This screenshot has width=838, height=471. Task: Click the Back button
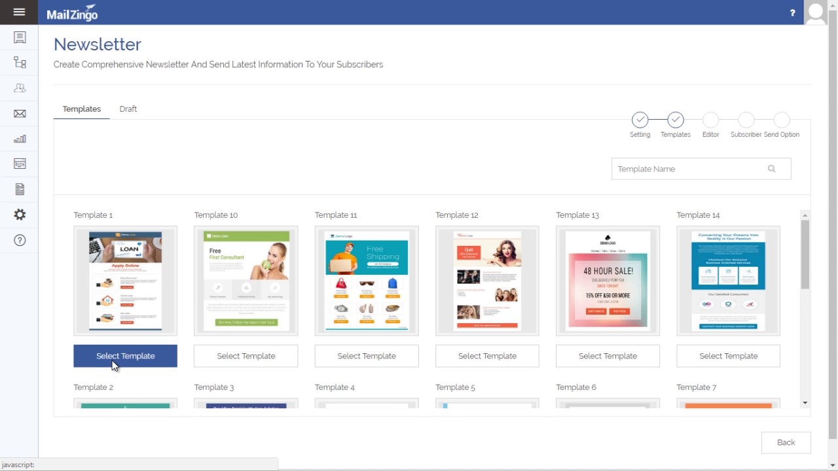(786, 442)
